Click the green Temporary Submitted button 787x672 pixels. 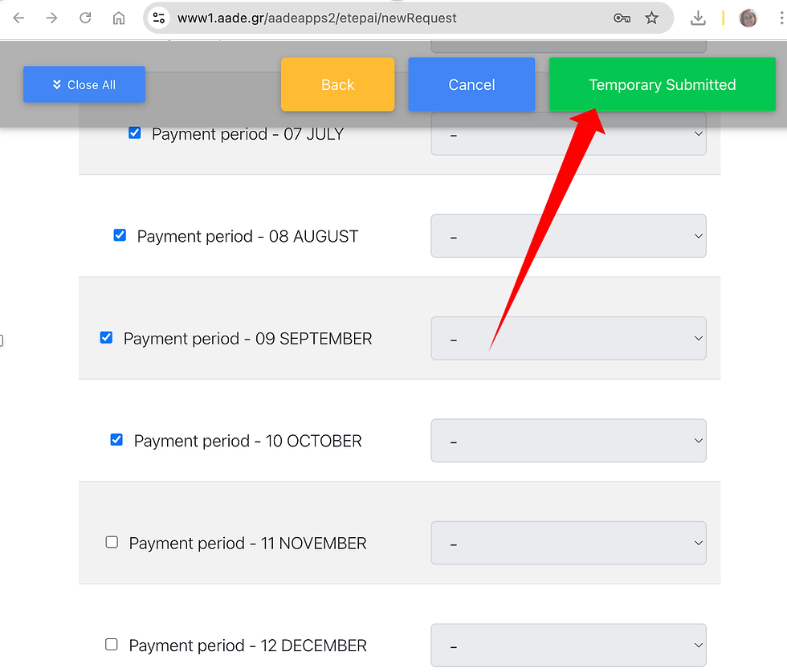pyautogui.click(x=662, y=84)
